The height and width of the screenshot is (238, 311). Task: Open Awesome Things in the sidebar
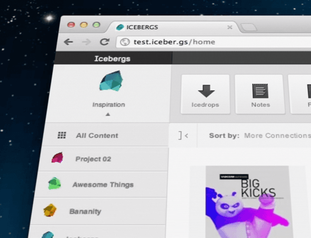click(x=101, y=185)
